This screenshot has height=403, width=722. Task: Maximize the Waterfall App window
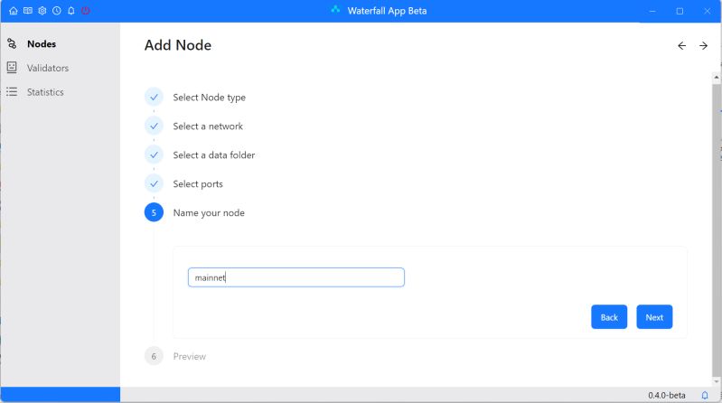click(680, 11)
